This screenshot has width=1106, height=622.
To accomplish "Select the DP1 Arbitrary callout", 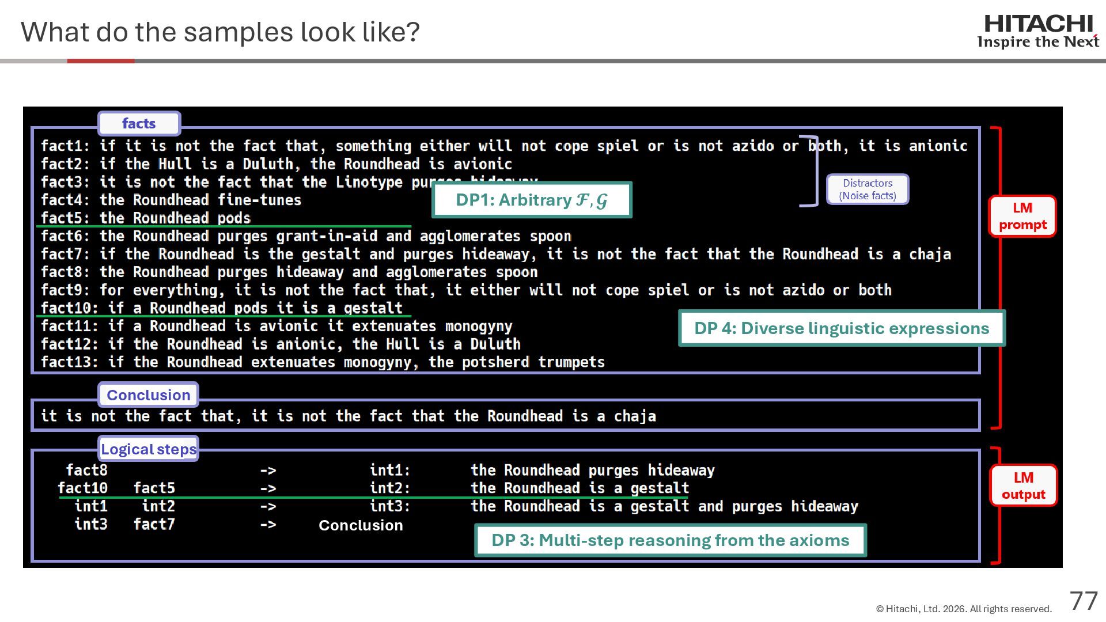I will 531,200.
